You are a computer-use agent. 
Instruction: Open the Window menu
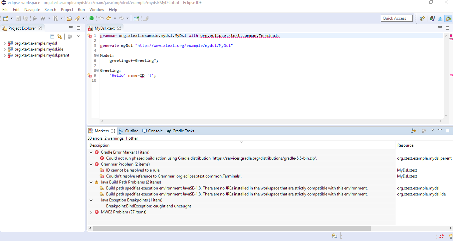[x=97, y=10]
